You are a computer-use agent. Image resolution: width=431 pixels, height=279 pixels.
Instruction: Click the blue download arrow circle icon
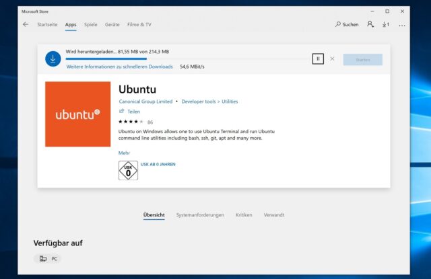click(x=53, y=59)
